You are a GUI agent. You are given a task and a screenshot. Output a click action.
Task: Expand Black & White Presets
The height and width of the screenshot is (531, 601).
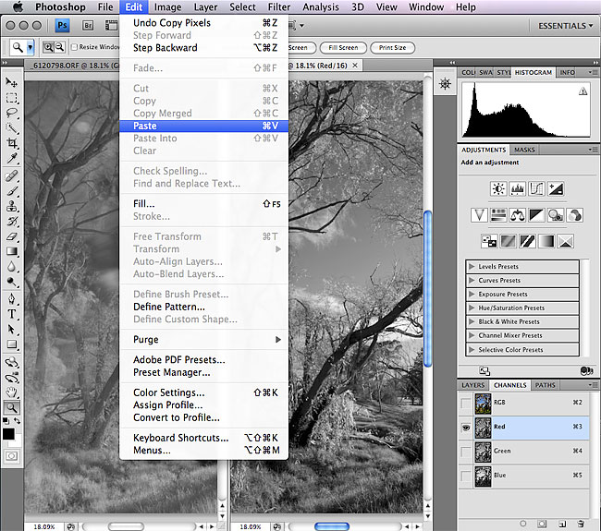pyautogui.click(x=472, y=322)
